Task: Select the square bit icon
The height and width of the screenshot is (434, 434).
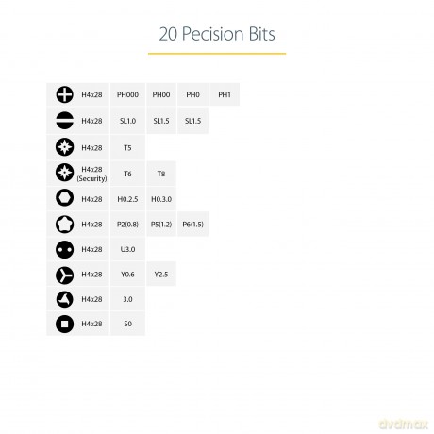Action: 65,324
